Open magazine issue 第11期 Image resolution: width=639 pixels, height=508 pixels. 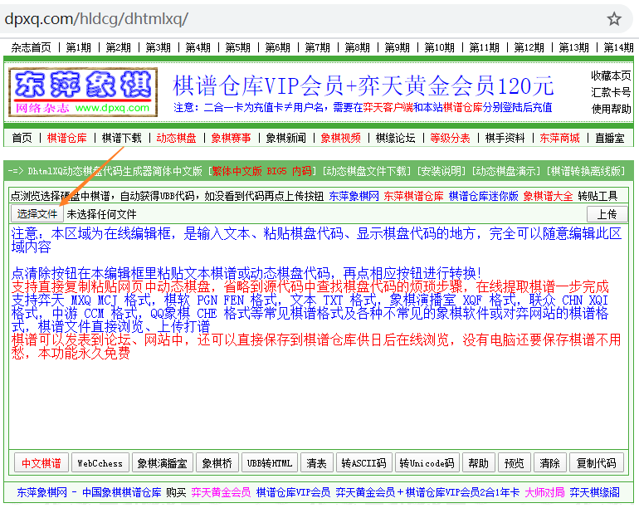tap(484, 47)
